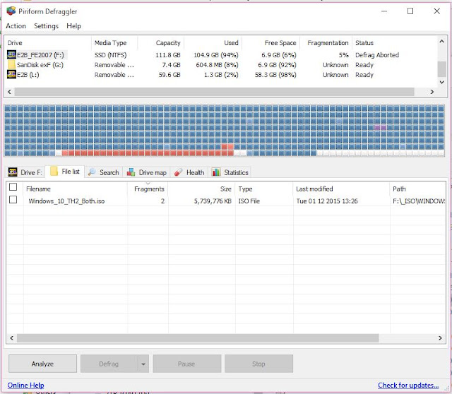This screenshot has width=452, height=394.
Task: Click drive list scroll up arrow
Action: point(441,42)
